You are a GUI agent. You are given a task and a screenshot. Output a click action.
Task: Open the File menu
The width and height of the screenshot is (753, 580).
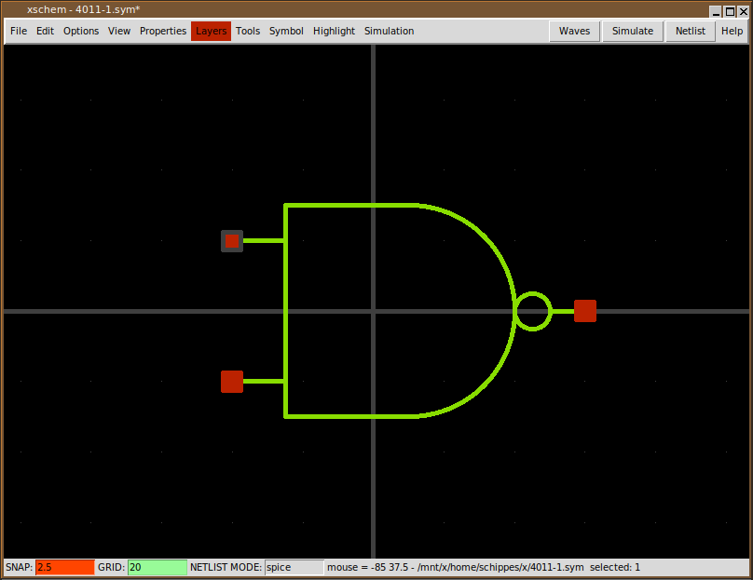(x=19, y=31)
